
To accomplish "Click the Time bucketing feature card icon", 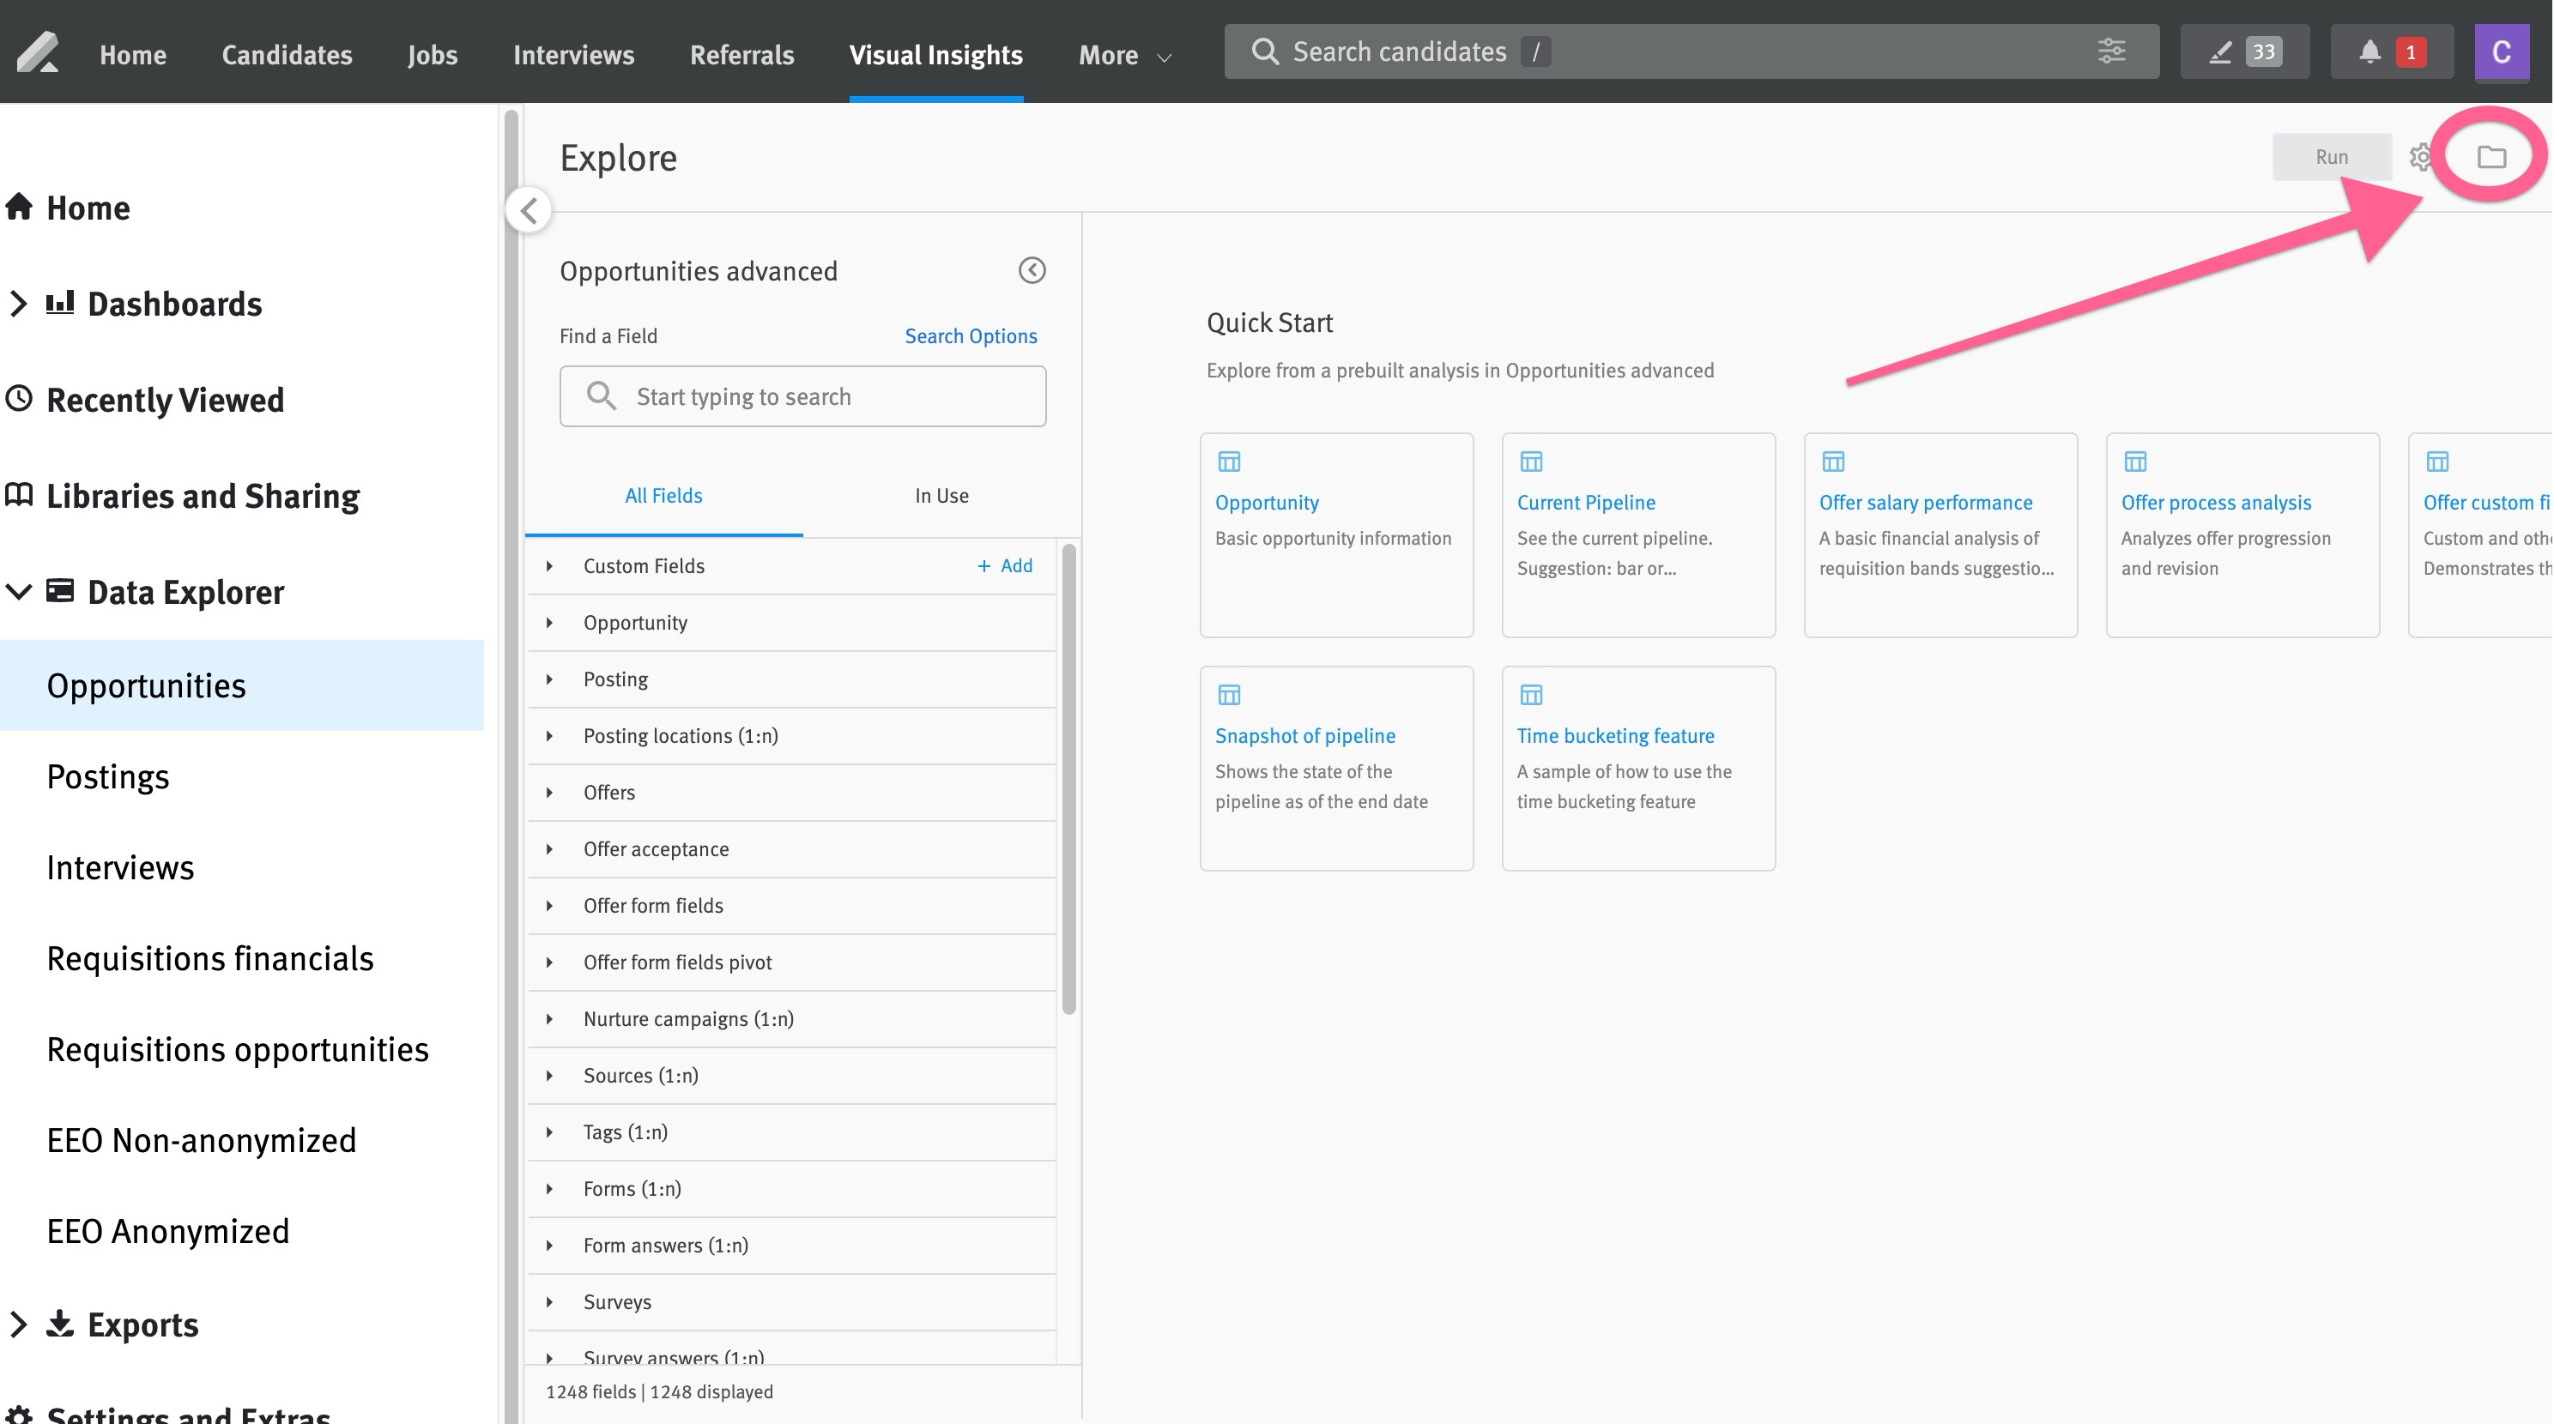I will 1531,695.
